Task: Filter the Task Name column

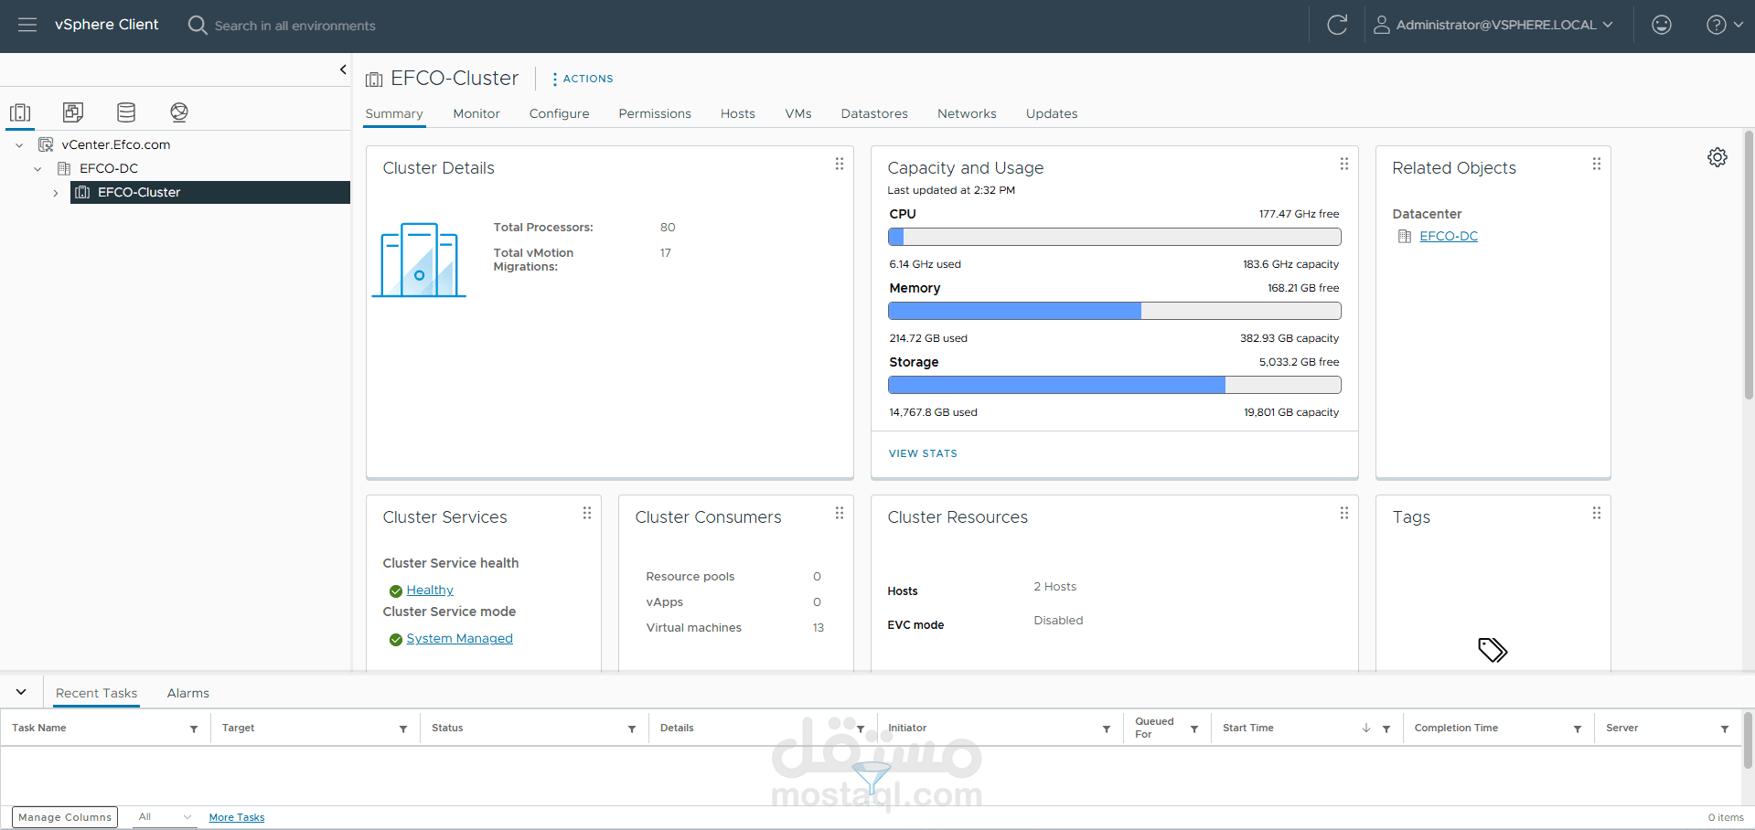Action: click(x=194, y=729)
